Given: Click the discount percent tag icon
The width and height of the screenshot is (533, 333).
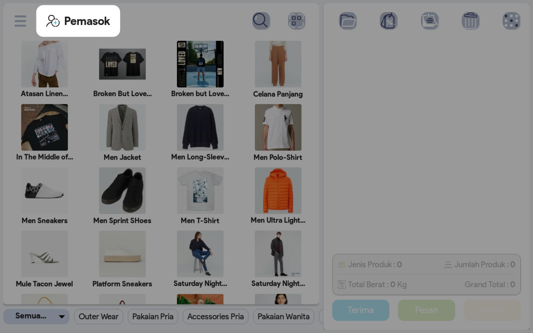Looking at the screenshot, I should pos(388,21).
